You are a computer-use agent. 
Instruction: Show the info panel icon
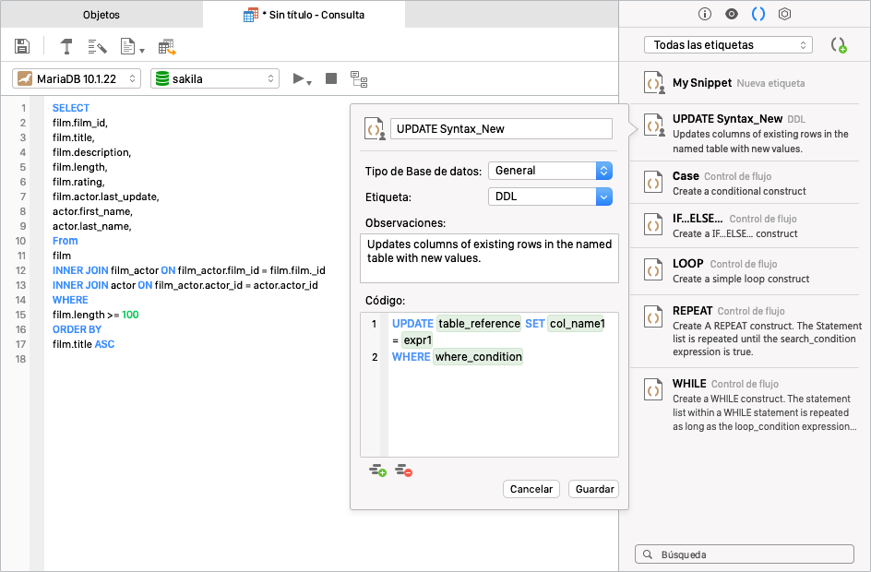[x=704, y=14]
